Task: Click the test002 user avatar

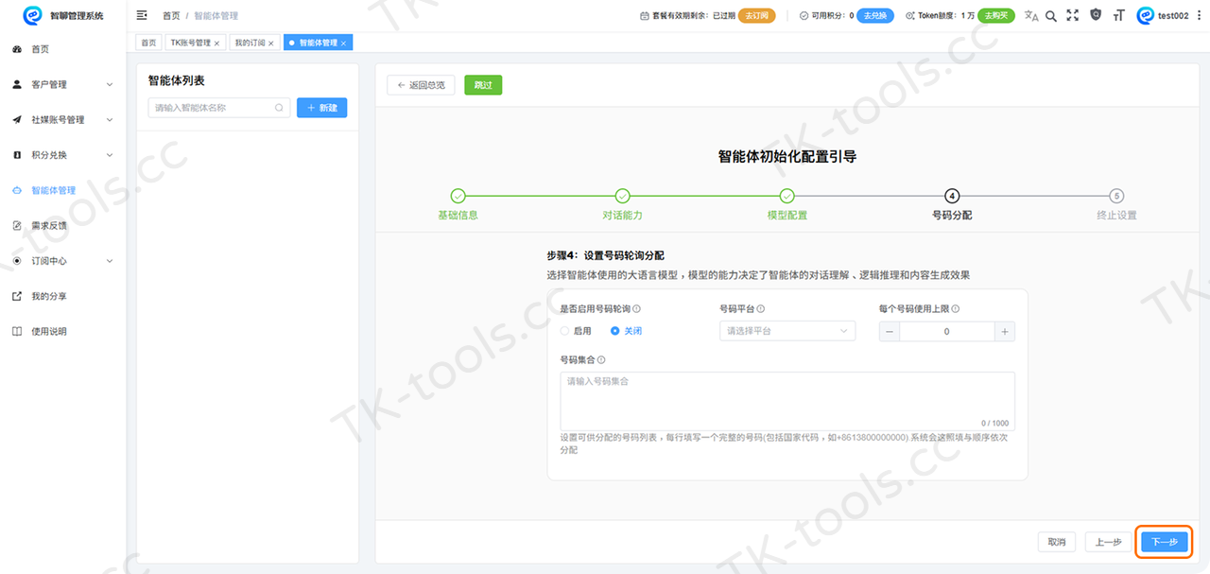Action: 1146,15
